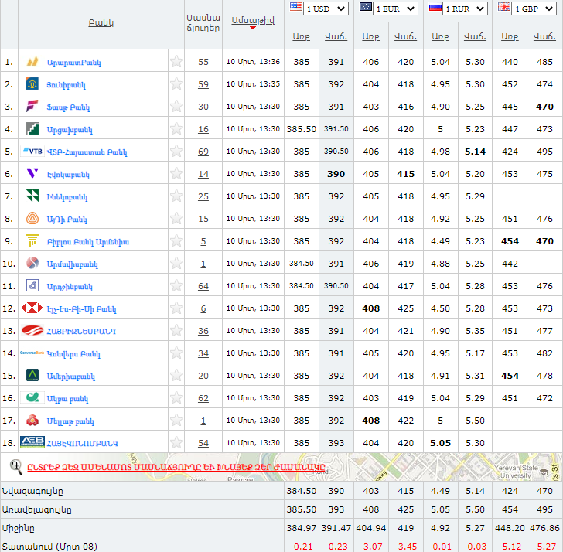This screenshot has width=563, height=552.
Task: Toggle favorite star for Ինեկոբանկ
Action: pyautogui.click(x=176, y=196)
